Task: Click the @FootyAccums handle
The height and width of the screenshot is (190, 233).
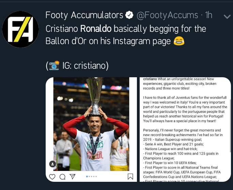Action: (x=167, y=15)
